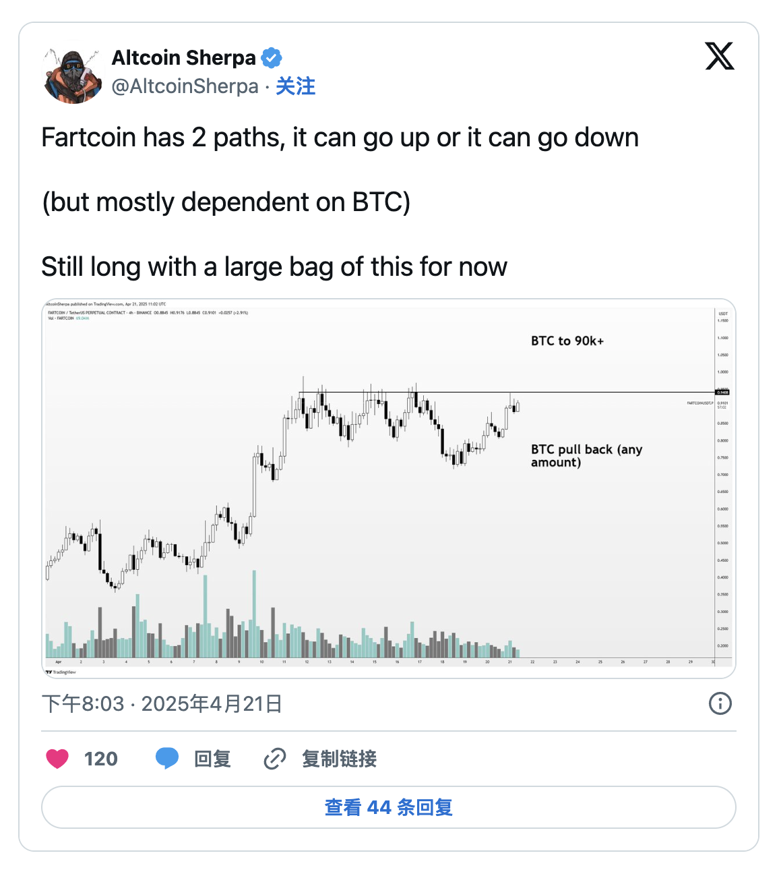Follow the account via 关注
779x874 pixels.
tap(295, 86)
